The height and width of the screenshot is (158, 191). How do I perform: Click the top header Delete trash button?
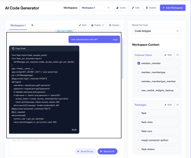pyautogui.click(x=151, y=8)
